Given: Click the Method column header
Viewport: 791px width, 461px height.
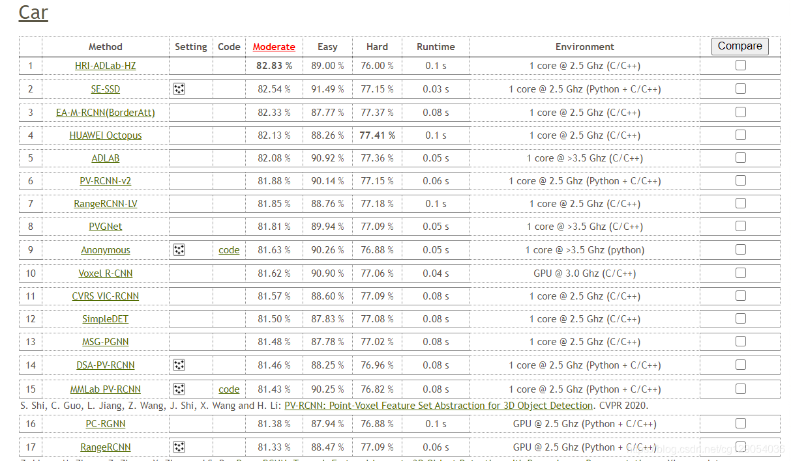Looking at the screenshot, I should (106, 47).
